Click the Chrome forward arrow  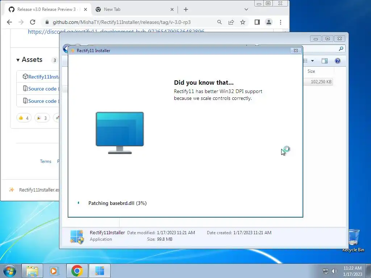coord(21,22)
